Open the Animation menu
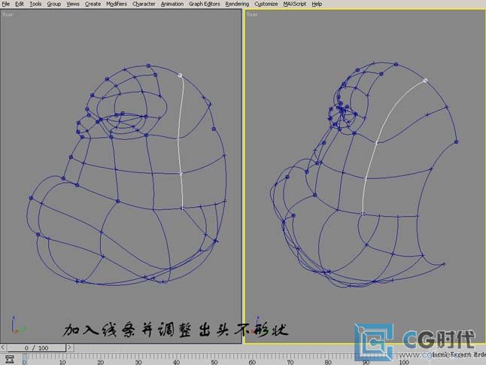 click(172, 4)
